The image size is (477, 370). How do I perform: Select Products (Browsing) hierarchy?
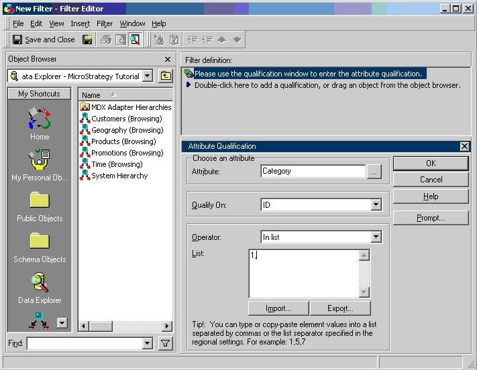pos(123,141)
